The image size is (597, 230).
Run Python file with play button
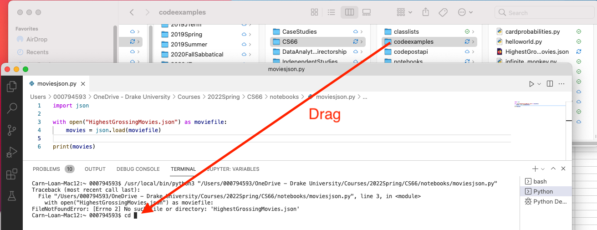point(531,84)
